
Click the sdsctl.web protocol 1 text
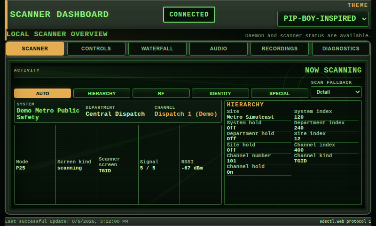pyautogui.click(x=345, y=221)
